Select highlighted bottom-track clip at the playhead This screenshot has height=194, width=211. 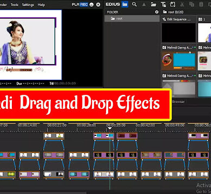click(x=104, y=175)
